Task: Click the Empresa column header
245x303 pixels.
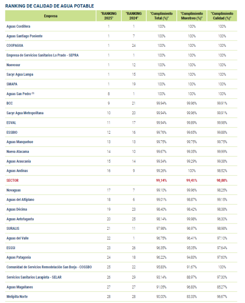Action: [50, 16]
